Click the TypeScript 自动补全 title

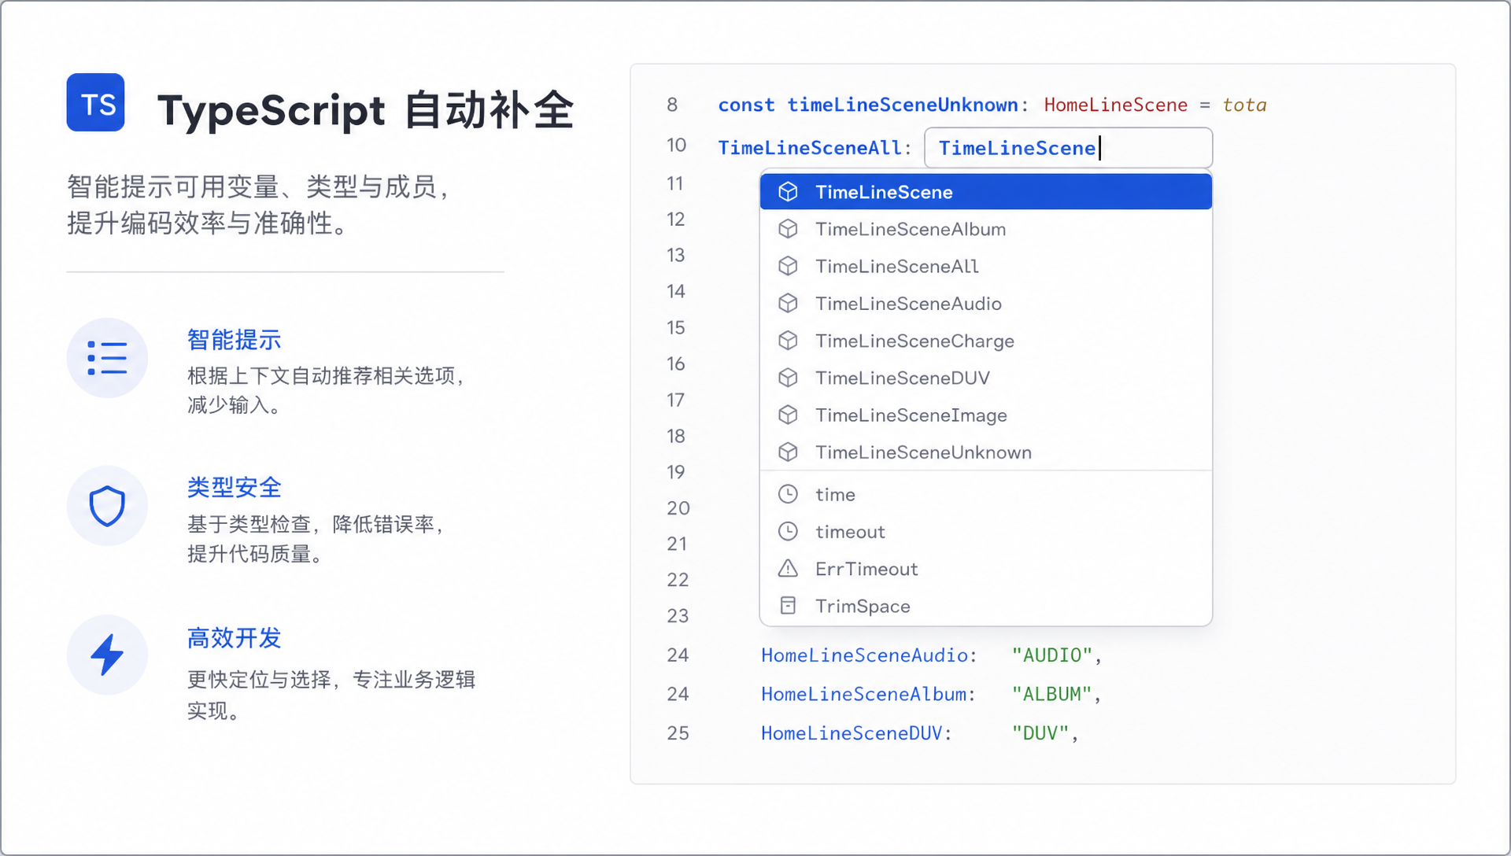click(x=366, y=109)
